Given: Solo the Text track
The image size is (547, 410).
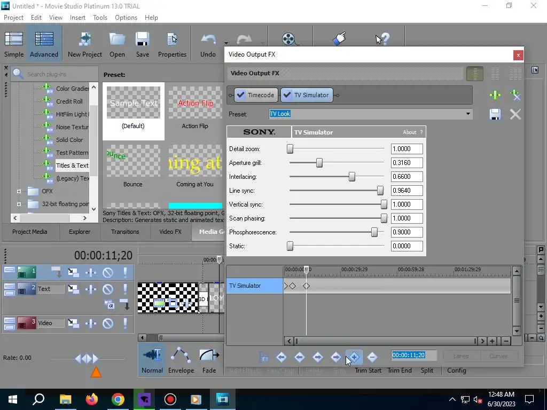Looking at the screenshot, I should (125, 289).
